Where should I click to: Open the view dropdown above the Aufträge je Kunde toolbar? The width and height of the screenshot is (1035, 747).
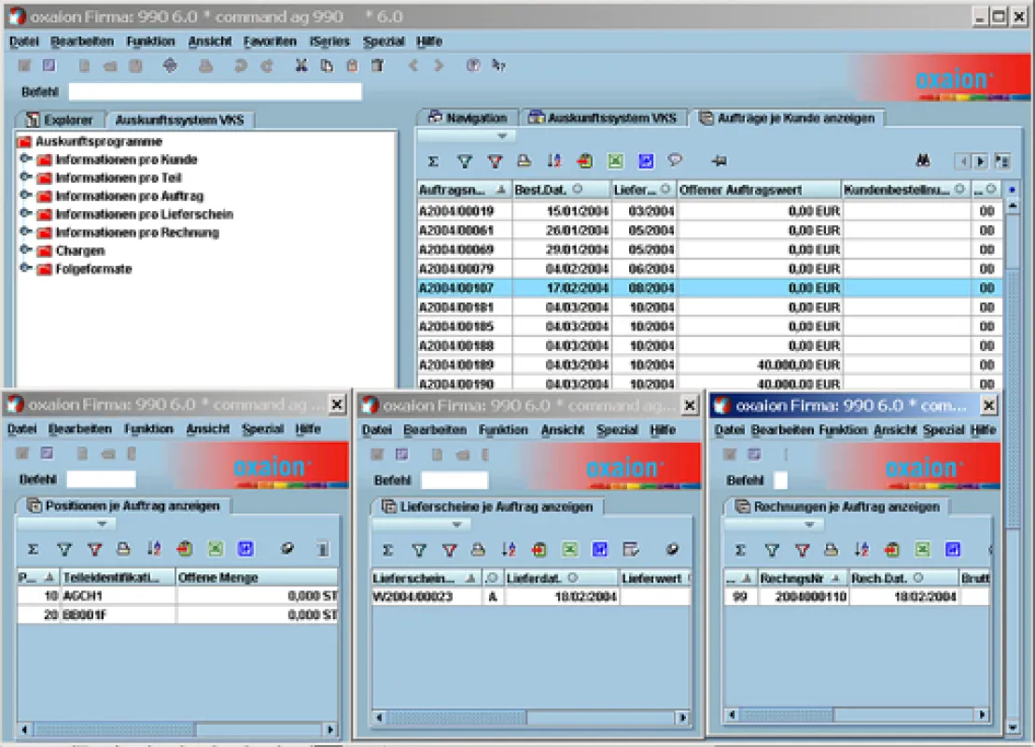point(466,136)
